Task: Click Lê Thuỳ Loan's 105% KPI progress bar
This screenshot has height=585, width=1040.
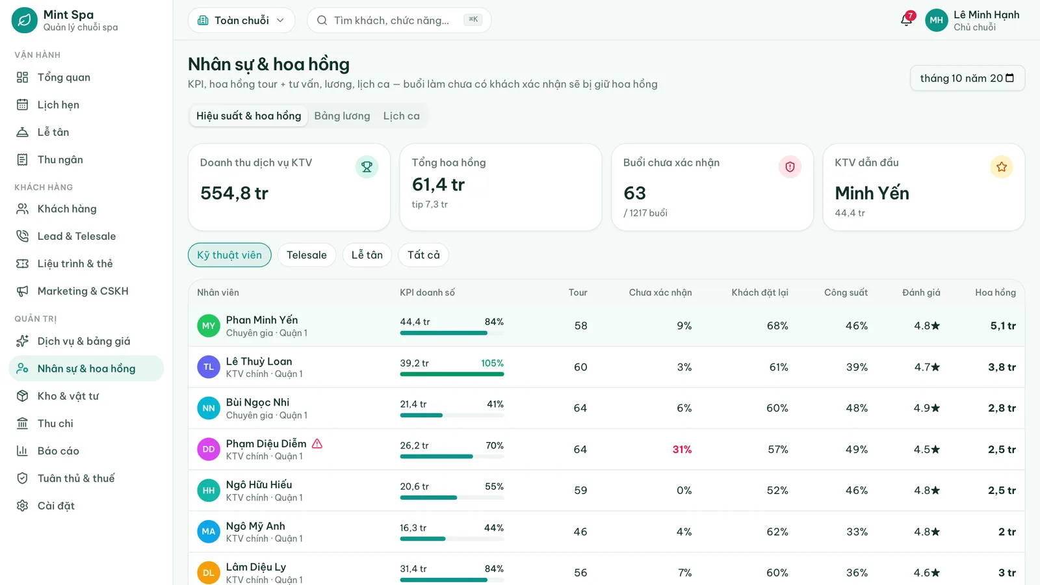Action: pyautogui.click(x=452, y=374)
